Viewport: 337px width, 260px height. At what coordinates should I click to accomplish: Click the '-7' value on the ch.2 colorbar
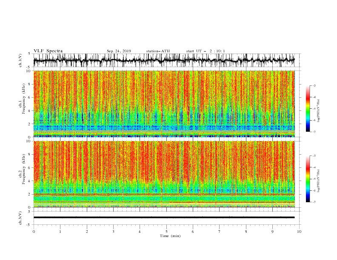tap(314, 202)
